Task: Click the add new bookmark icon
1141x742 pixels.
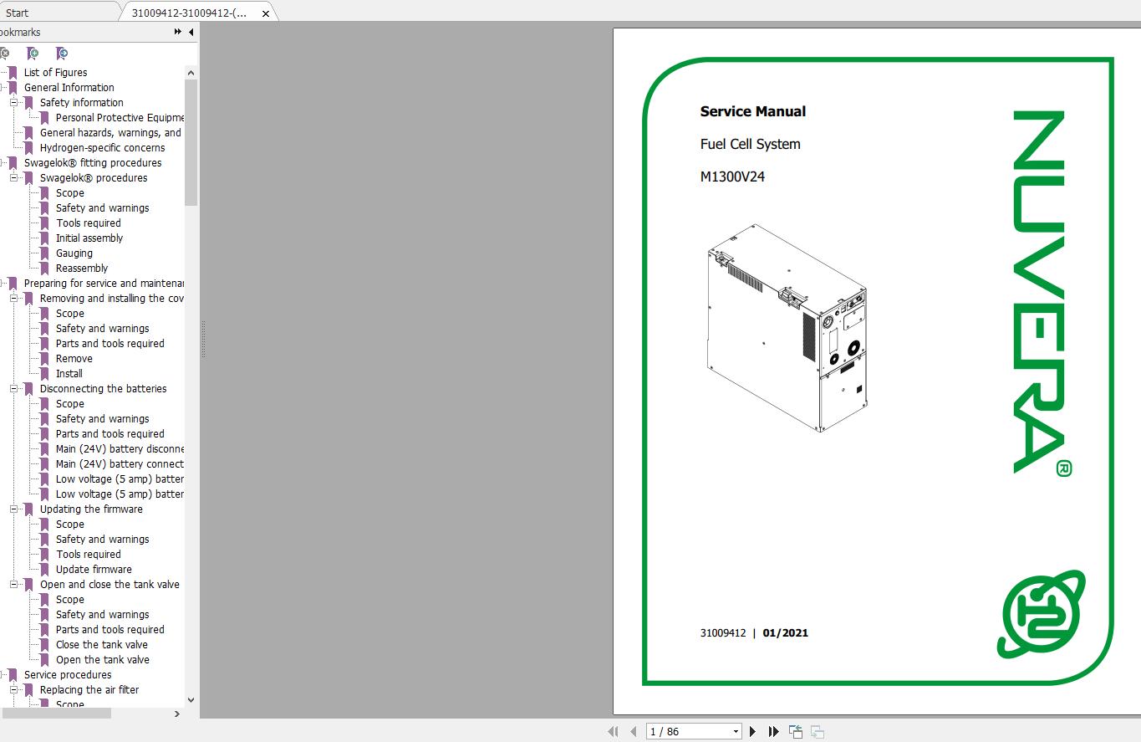Action: (x=33, y=53)
